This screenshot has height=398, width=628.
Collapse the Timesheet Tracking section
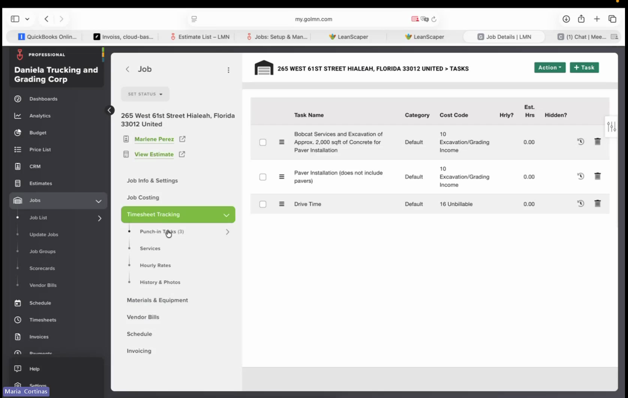[x=226, y=215]
